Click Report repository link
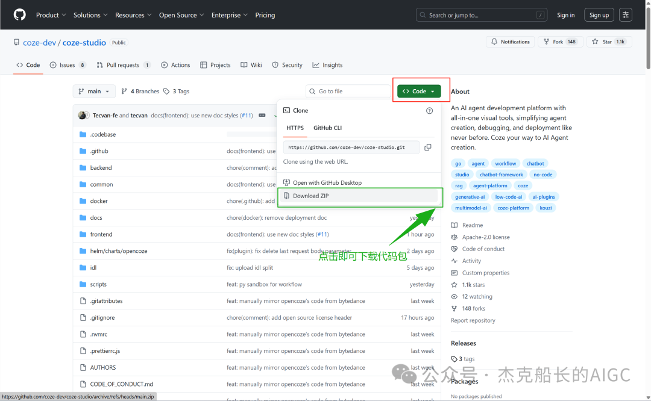651x401 pixels. click(x=473, y=320)
